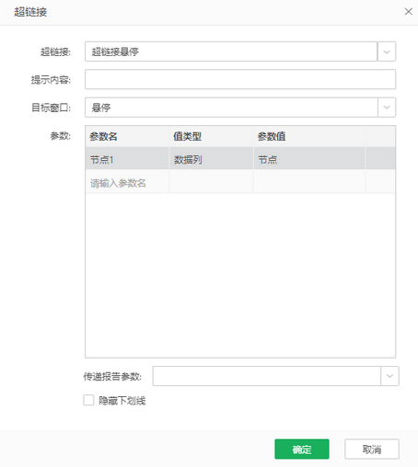Click the 确定 button
The width and height of the screenshot is (418, 467).
coord(302,449)
